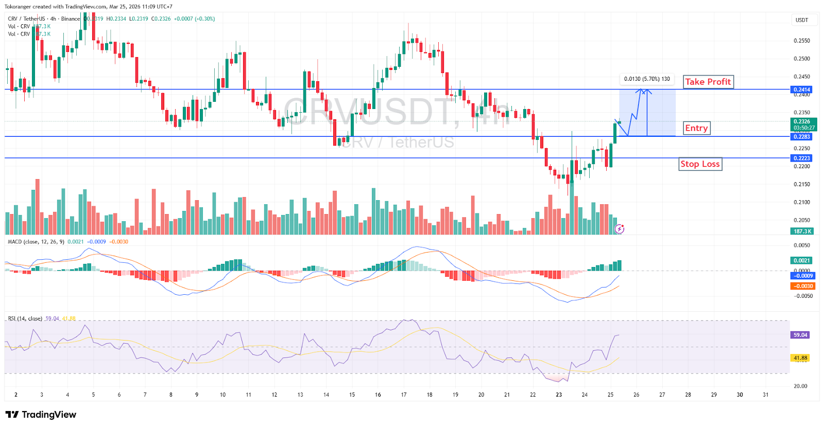
Task: Click the 0.0130 (5.70%) measurement label
Action: point(647,79)
